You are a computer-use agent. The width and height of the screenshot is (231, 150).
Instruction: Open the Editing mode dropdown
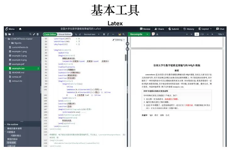119,40
